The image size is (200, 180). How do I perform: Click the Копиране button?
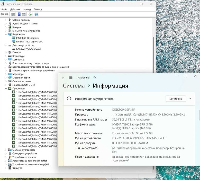coord(176,98)
